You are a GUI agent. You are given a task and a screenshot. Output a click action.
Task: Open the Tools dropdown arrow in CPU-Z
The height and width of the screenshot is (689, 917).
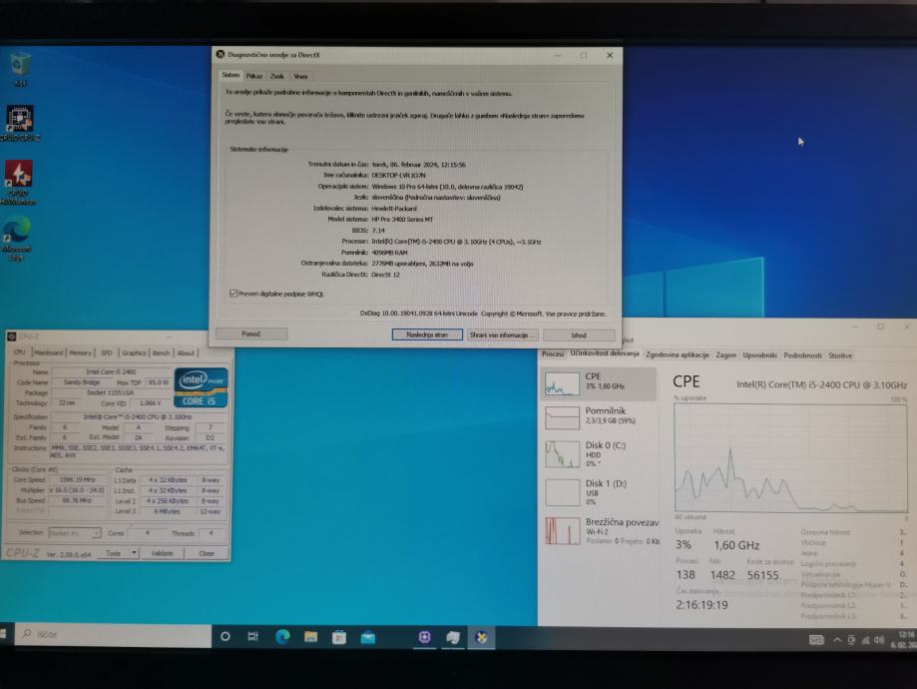[x=134, y=553]
